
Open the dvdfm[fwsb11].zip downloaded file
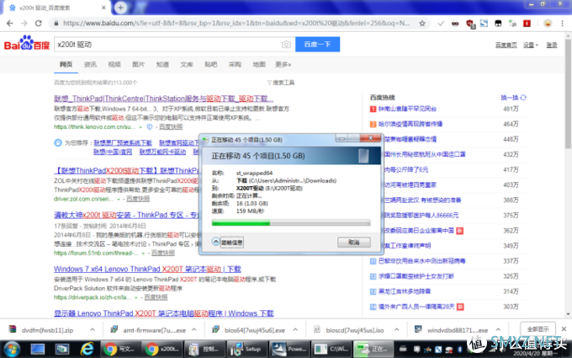[47, 330]
